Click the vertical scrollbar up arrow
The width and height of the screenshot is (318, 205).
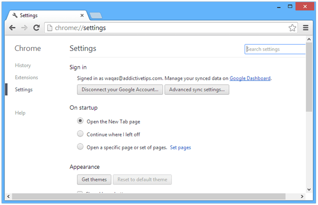tap(309, 39)
